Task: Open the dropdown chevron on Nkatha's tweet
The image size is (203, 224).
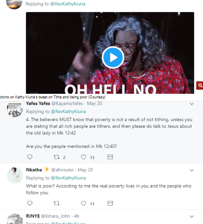Action: 192,170
